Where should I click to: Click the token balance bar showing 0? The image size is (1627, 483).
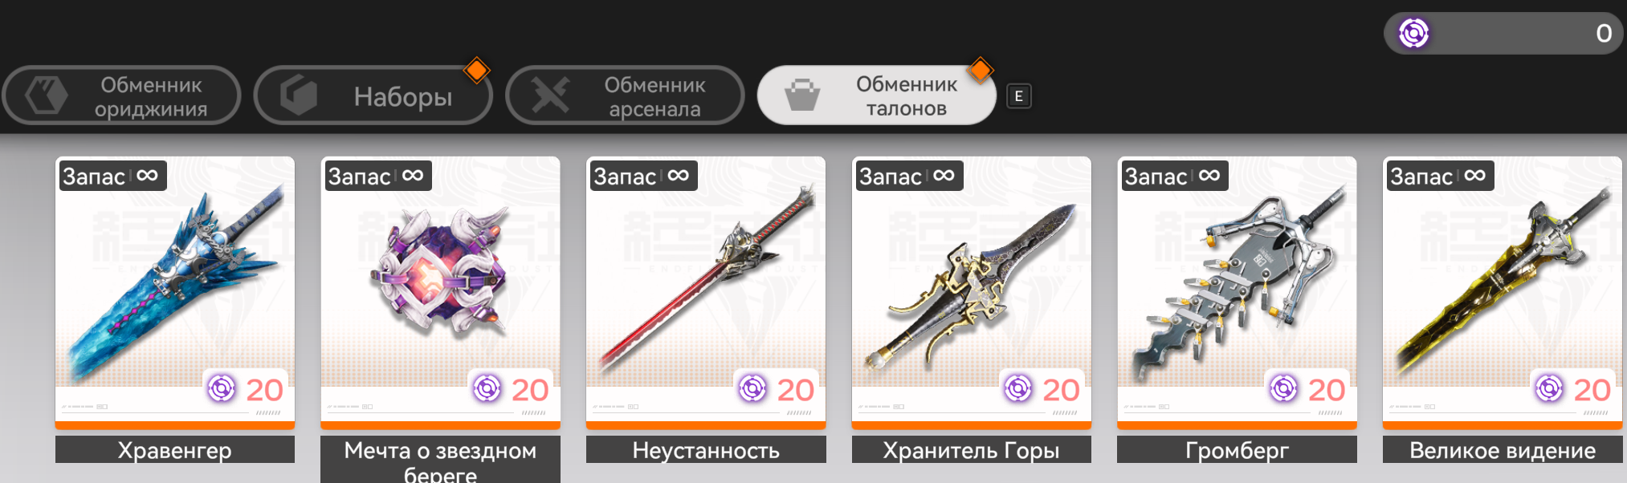pyautogui.click(x=1503, y=33)
